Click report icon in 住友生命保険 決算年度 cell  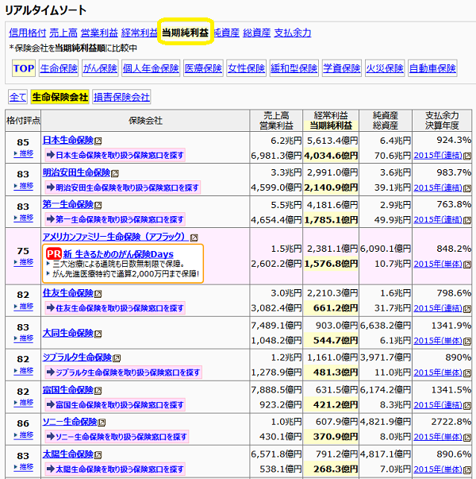click(x=467, y=309)
